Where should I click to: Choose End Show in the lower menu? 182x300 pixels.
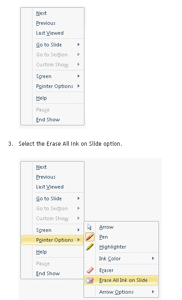[x=48, y=273]
